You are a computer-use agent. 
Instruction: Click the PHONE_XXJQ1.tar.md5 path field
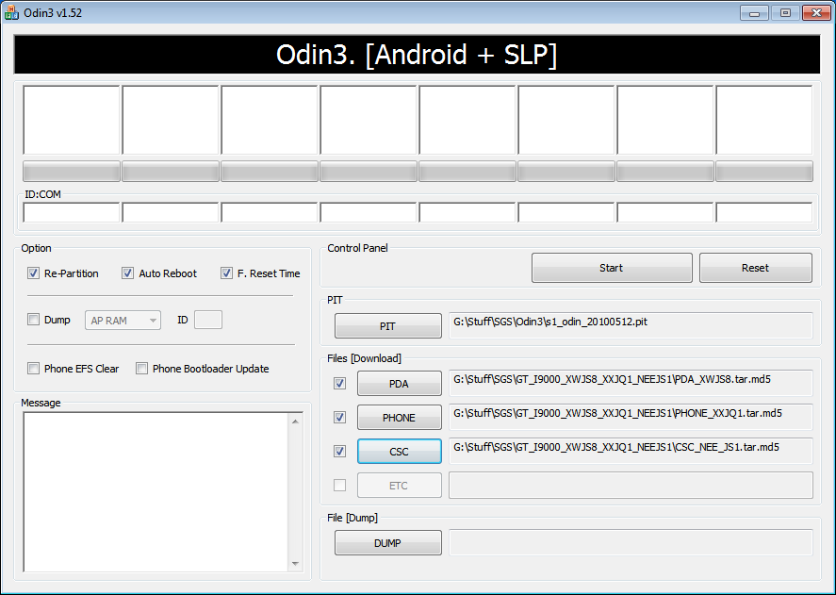click(631, 417)
